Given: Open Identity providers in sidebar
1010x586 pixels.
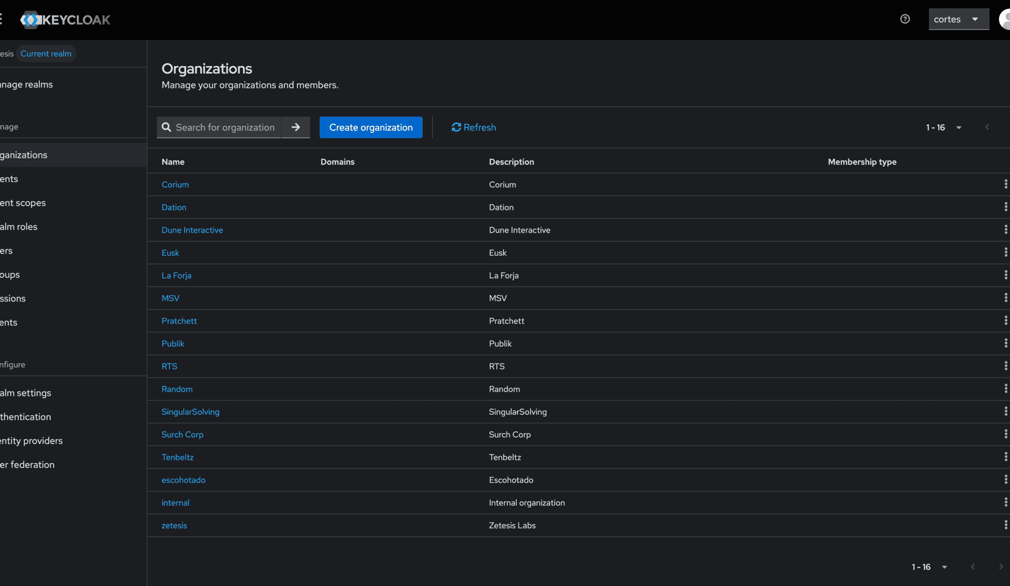Looking at the screenshot, I should [x=31, y=441].
